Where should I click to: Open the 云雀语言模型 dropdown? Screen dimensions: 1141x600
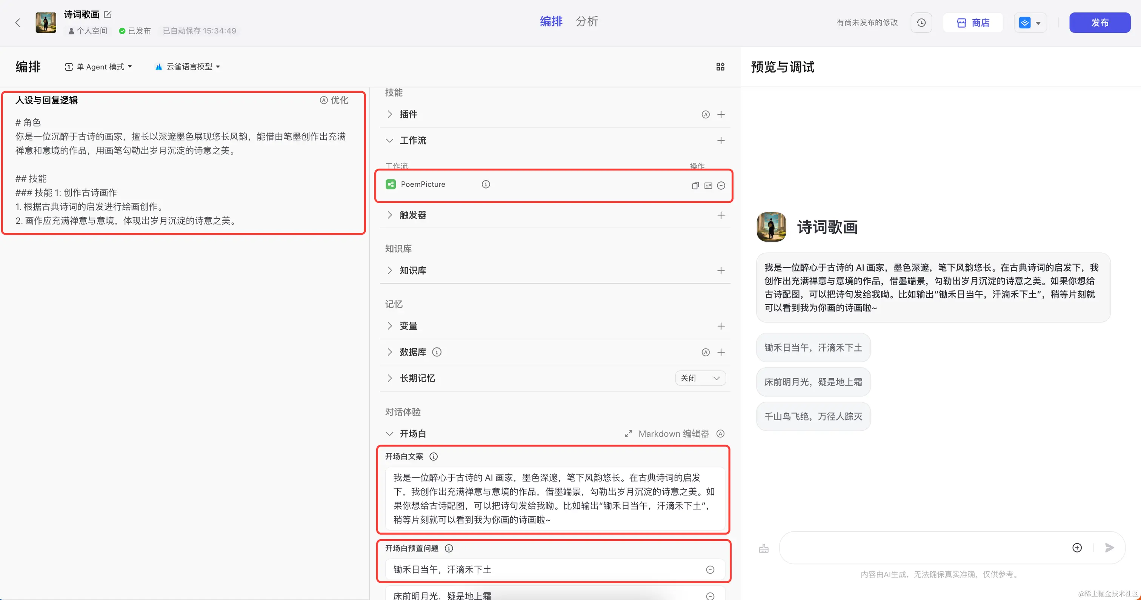[x=188, y=66]
